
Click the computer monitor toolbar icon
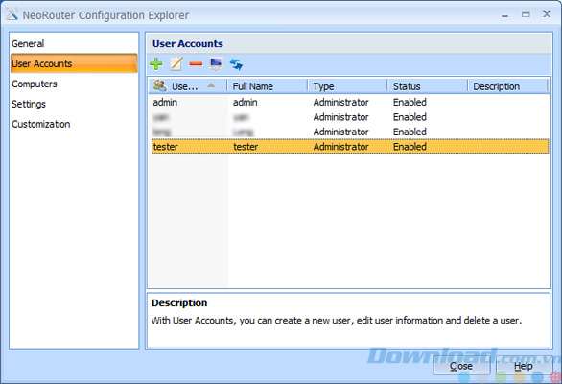216,64
